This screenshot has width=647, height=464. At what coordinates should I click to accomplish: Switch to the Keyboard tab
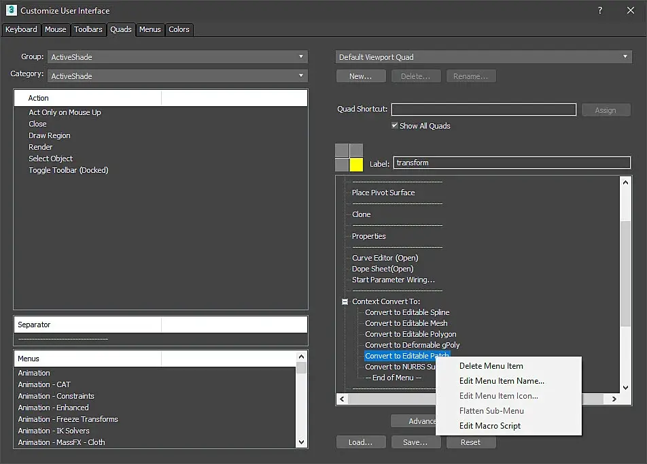click(21, 29)
